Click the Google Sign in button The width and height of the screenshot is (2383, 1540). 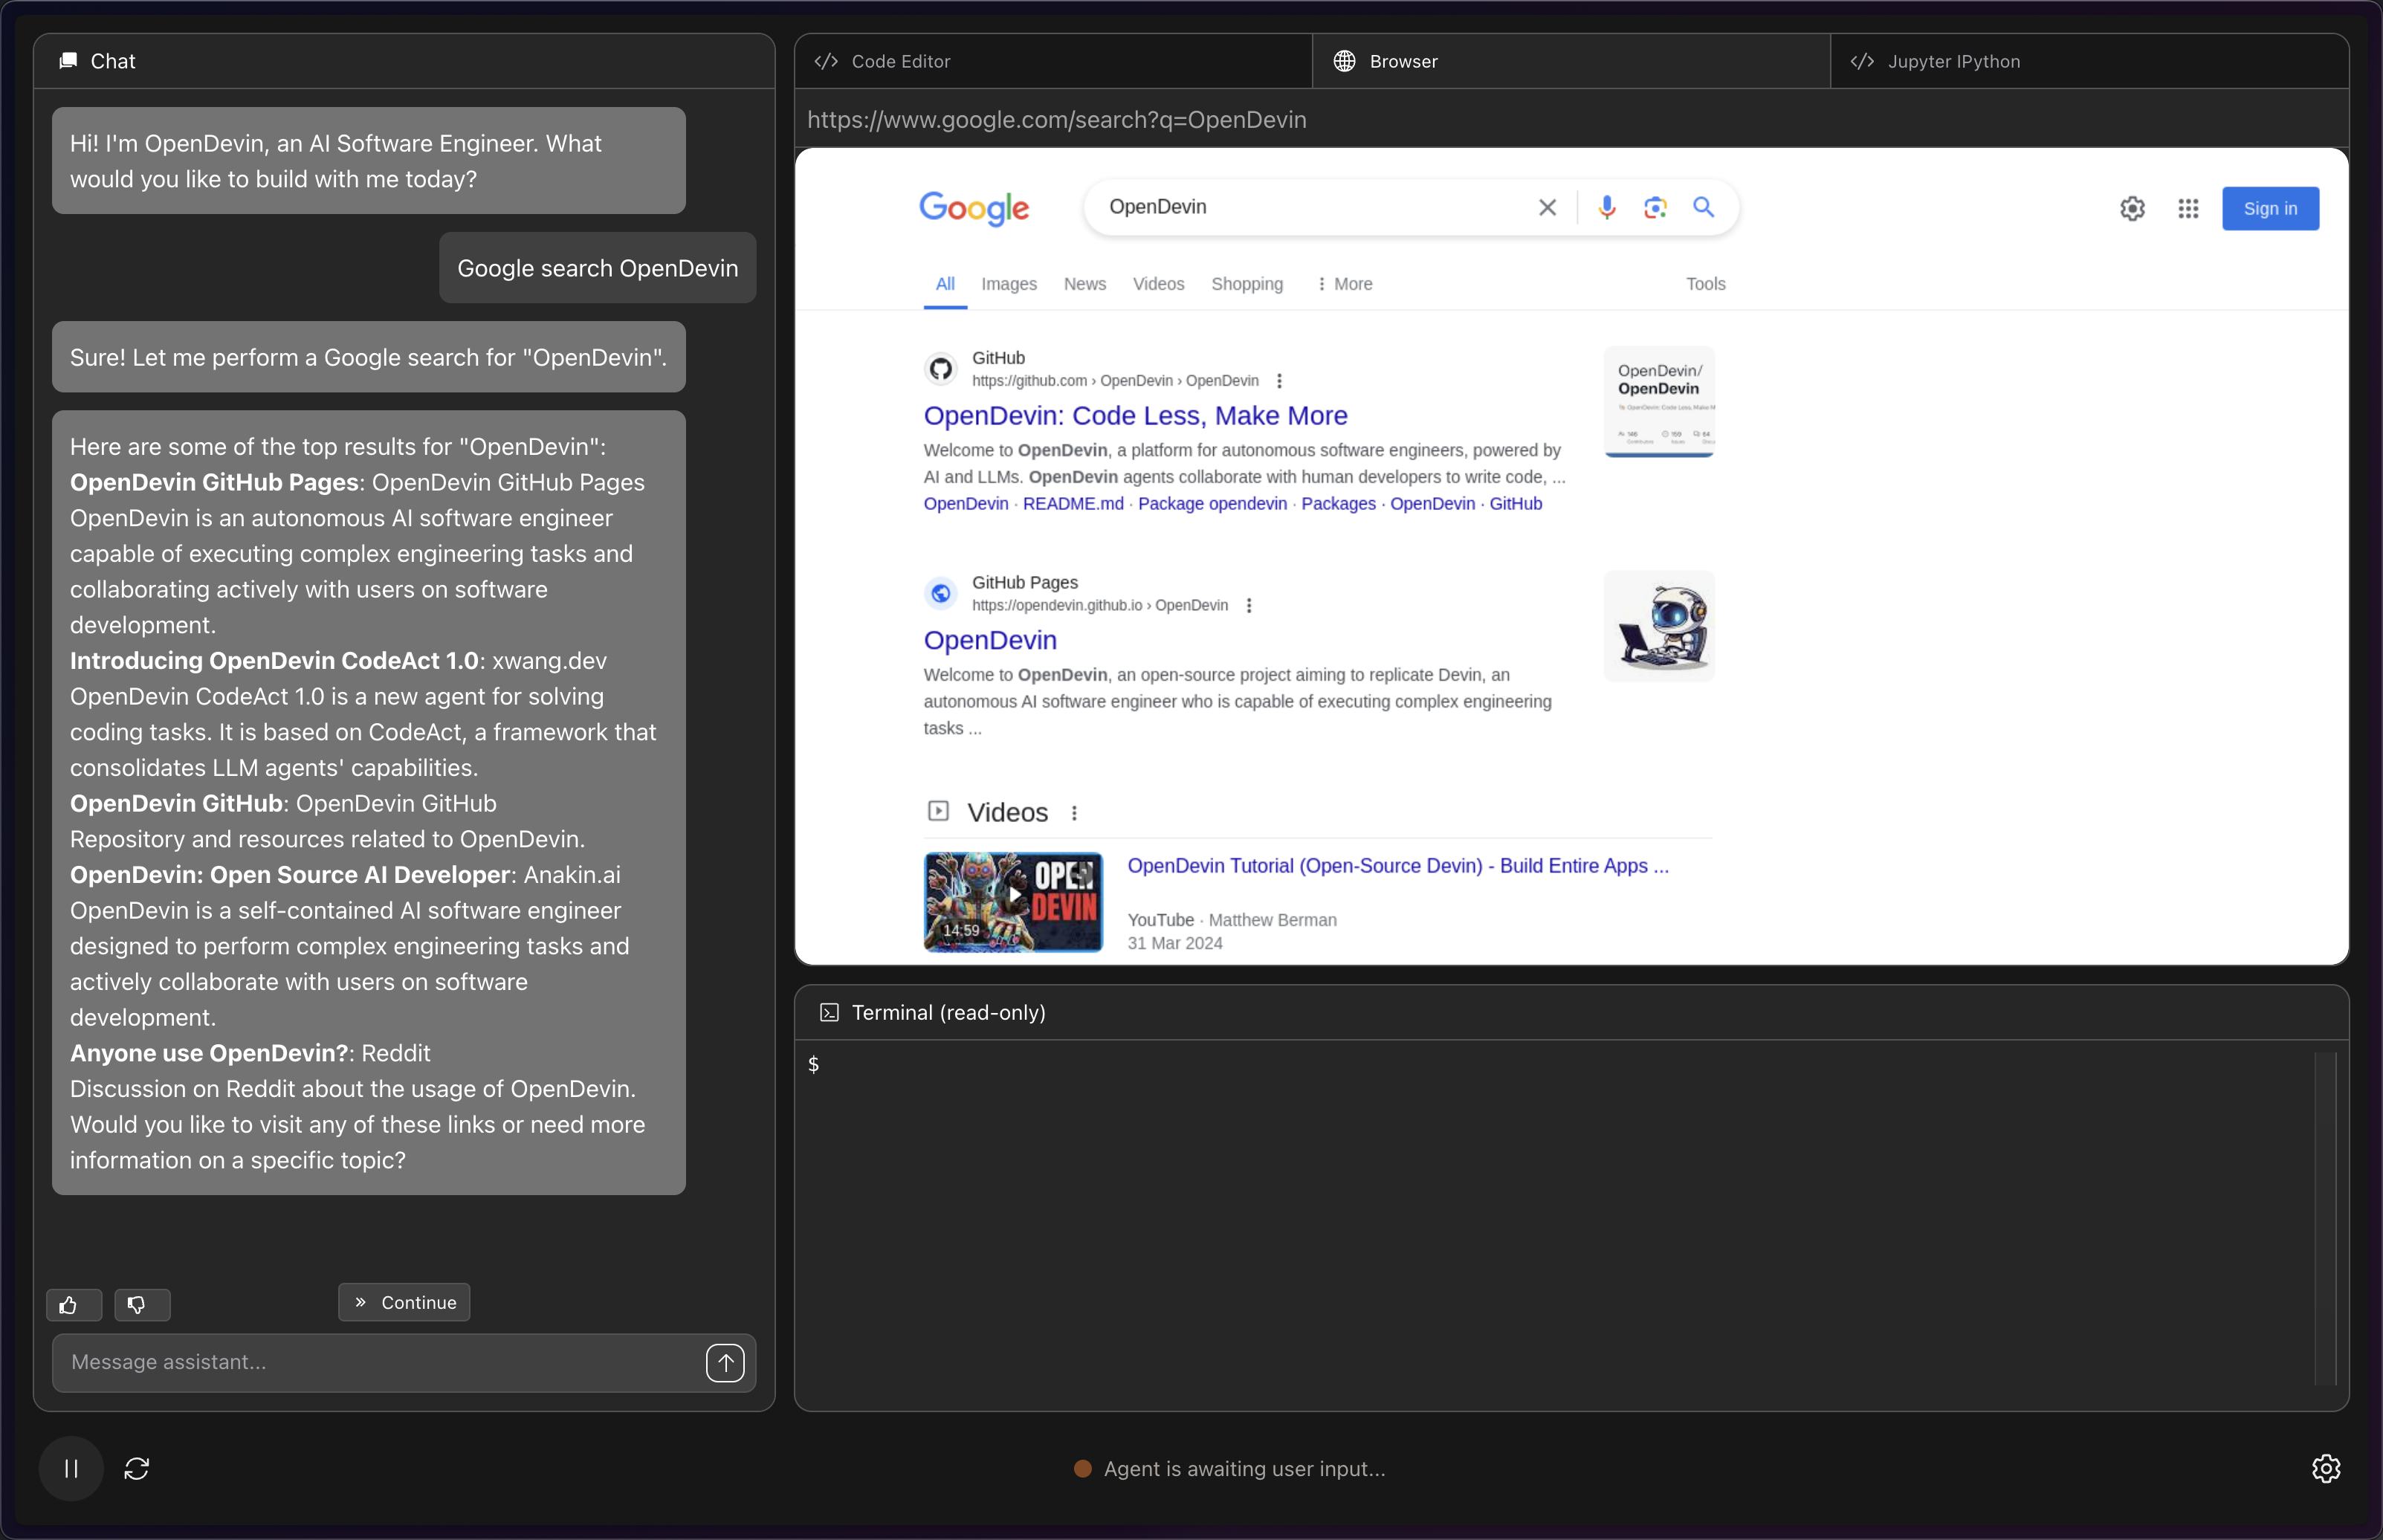pos(2270,208)
